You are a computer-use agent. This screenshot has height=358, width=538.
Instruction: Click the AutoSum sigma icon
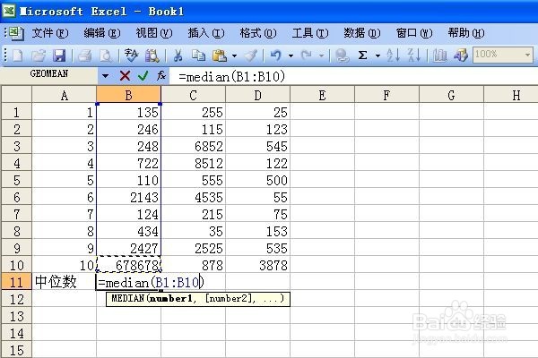pyautogui.click(x=362, y=55)
